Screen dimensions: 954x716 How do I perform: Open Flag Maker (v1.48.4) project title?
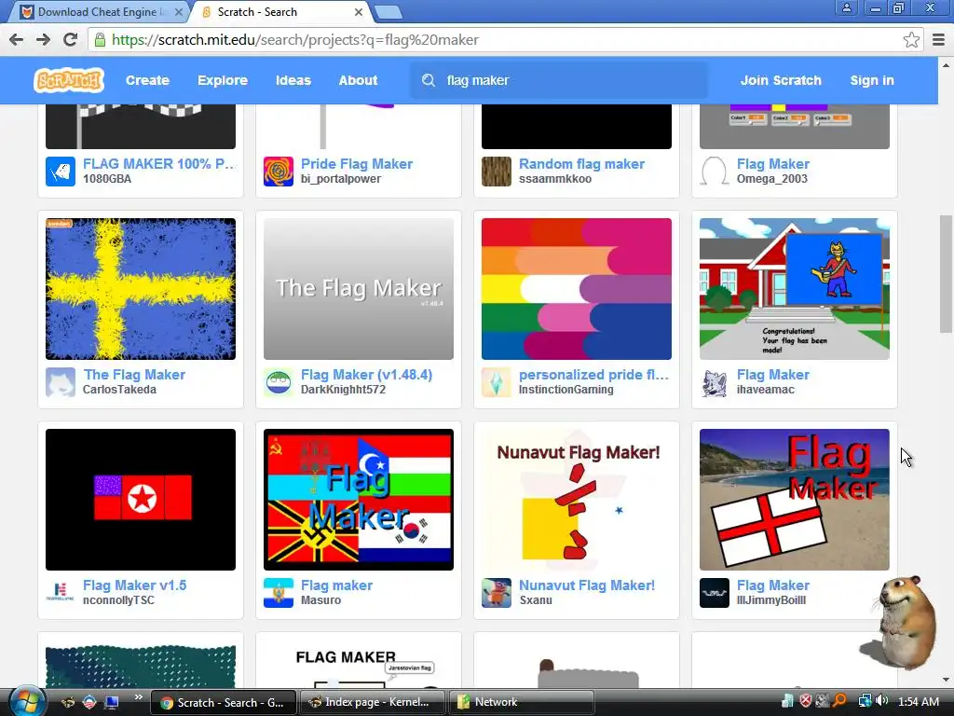coord(366,375)
